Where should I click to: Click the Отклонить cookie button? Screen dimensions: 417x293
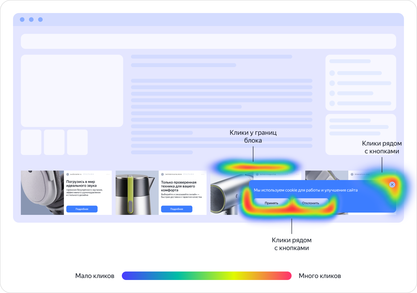click(310, 203)
